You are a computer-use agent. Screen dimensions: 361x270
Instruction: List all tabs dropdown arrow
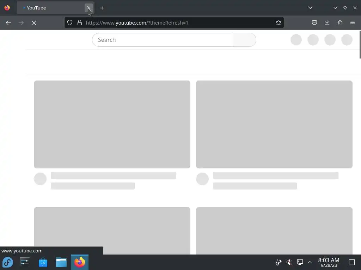pos(310,8)
